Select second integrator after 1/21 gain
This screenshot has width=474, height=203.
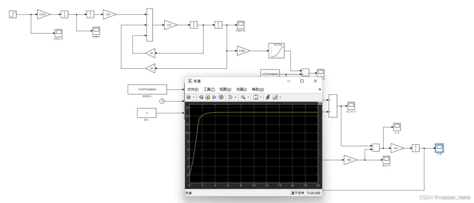(x=219, y=25)
